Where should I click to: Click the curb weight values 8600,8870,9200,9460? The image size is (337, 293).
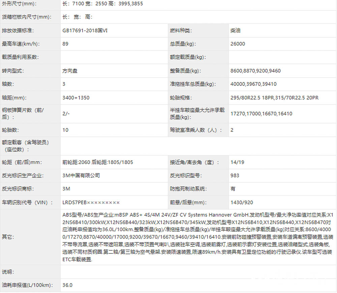tap(256, 71)
